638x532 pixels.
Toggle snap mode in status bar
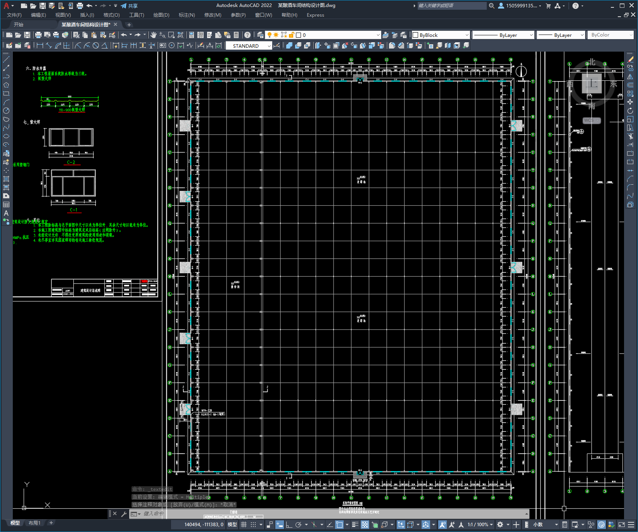click(x=253, y=525)
